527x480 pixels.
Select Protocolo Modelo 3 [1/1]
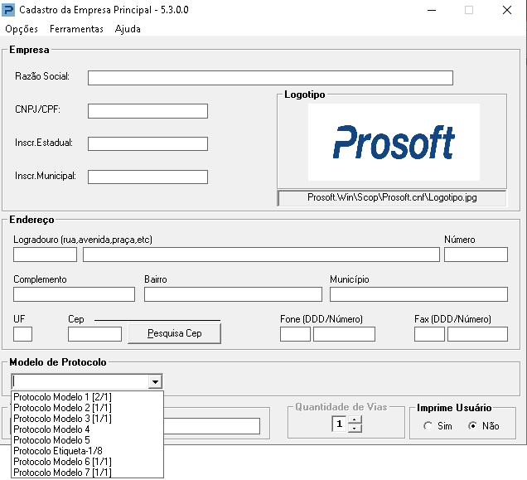click(x=87, y=419)
